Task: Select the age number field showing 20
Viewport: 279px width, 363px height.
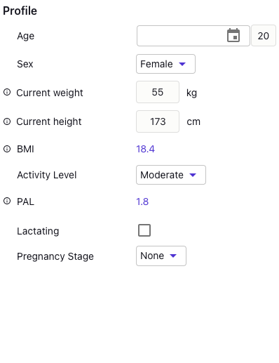Action: [264, 36]
